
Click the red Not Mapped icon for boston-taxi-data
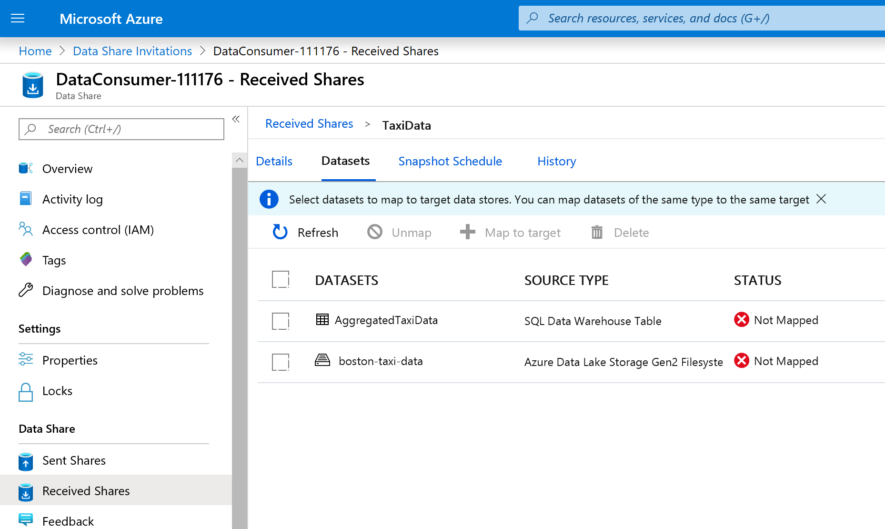[x=742, y=361]
